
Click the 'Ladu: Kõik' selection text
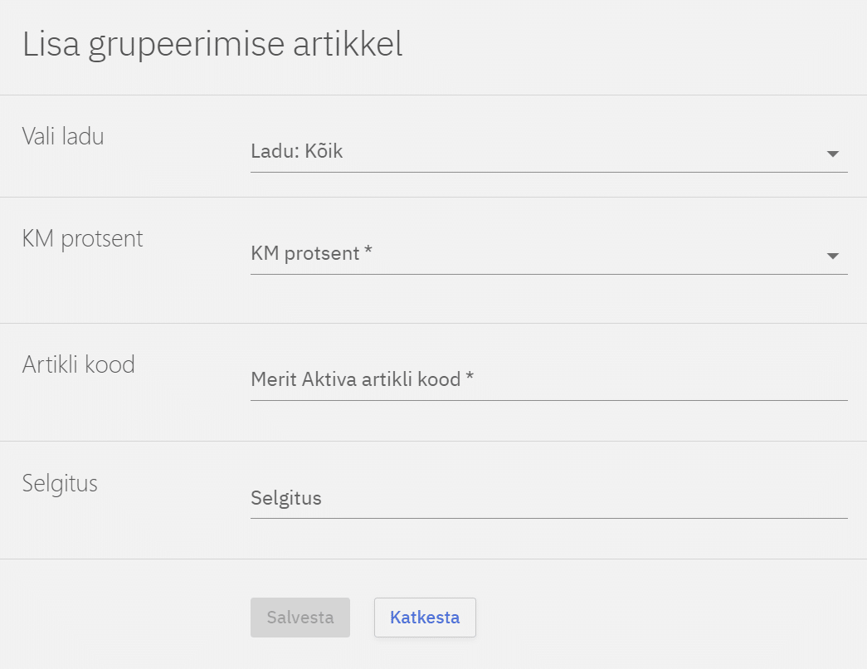296,152
